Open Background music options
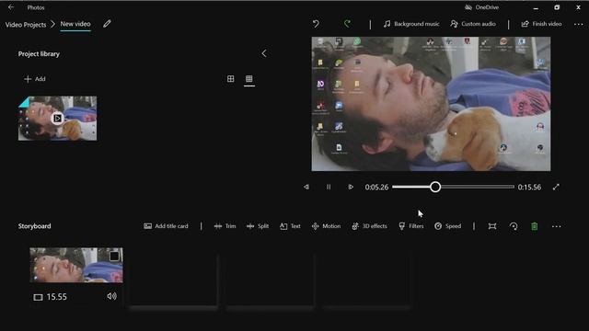Image resolution: width=589 pixels, height=331 pixels. pos(411,24)
